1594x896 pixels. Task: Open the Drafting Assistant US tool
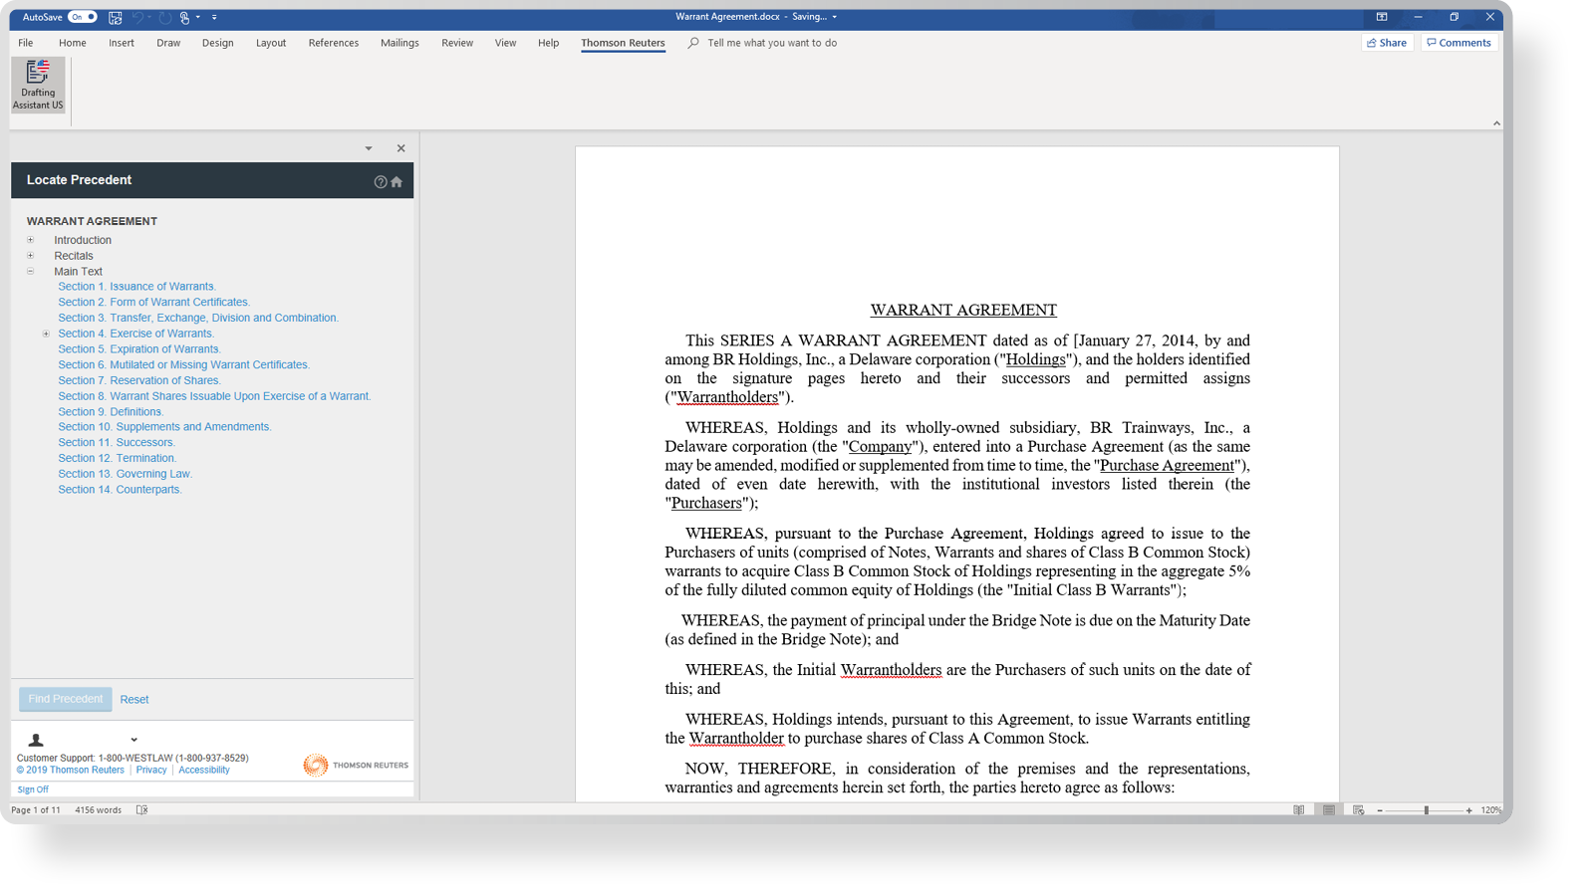click(x=38, y=84)
